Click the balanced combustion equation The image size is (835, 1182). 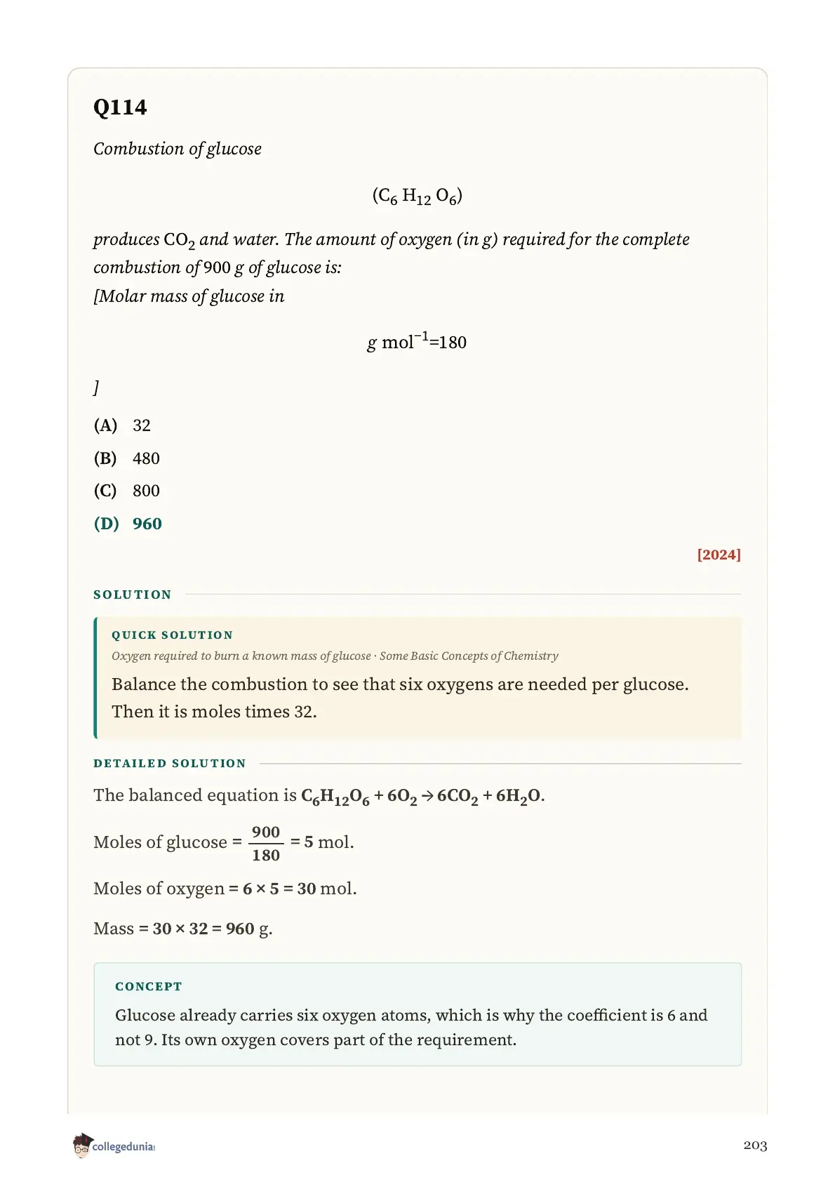coord(423,796)
